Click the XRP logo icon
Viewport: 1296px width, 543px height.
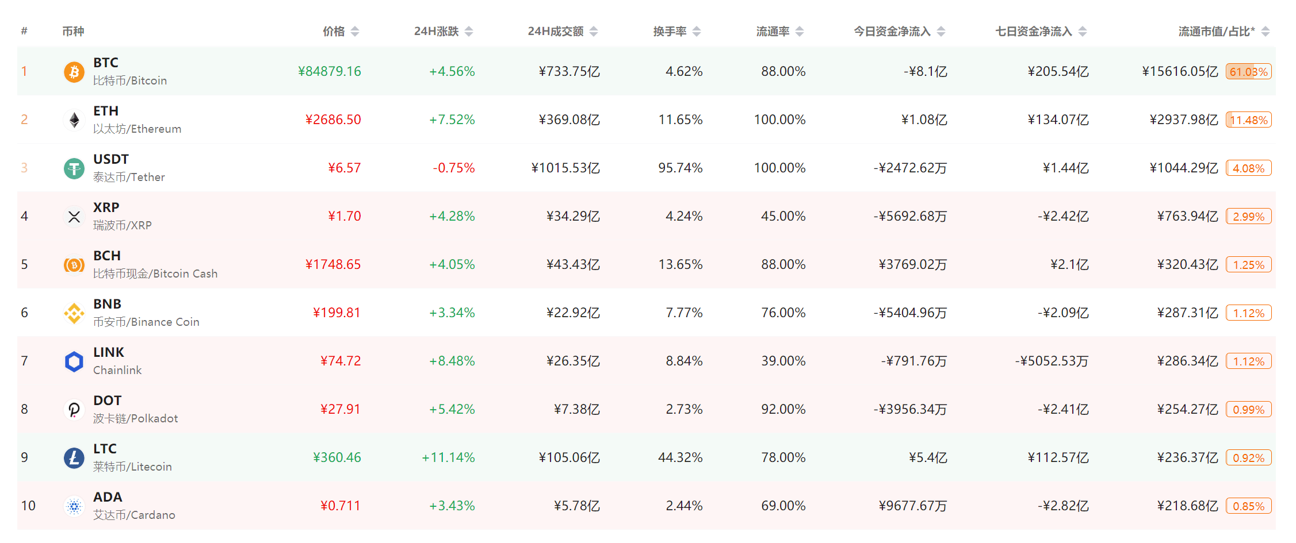74,217
